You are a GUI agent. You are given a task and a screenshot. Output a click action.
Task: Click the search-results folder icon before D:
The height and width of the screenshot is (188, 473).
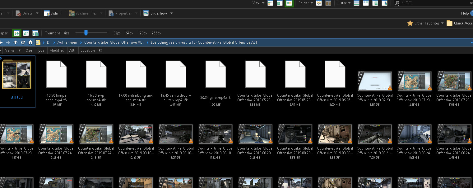(x=38, y=42)
